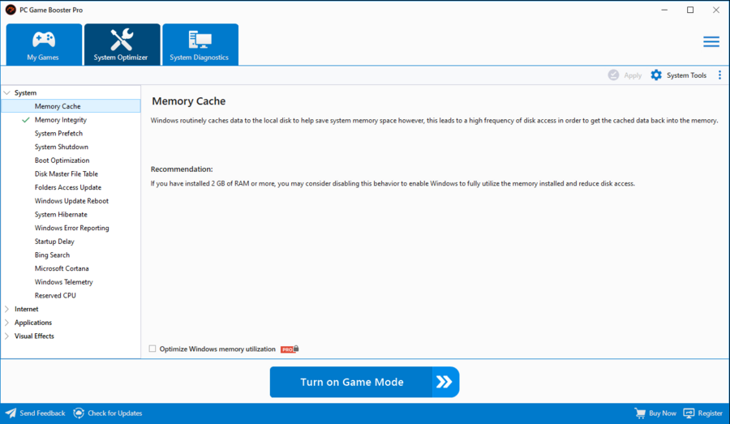
Task: Select Folders Access Update item
Action: click(68, 187)
